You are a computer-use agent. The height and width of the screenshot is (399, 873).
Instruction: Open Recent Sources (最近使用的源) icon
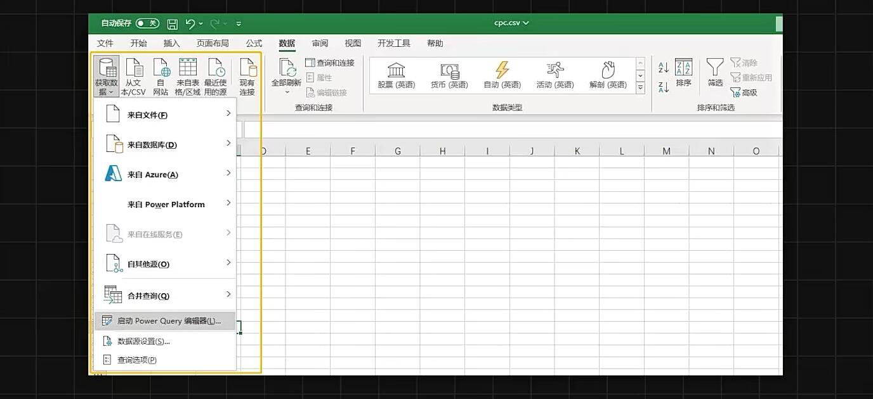[216, 76]
